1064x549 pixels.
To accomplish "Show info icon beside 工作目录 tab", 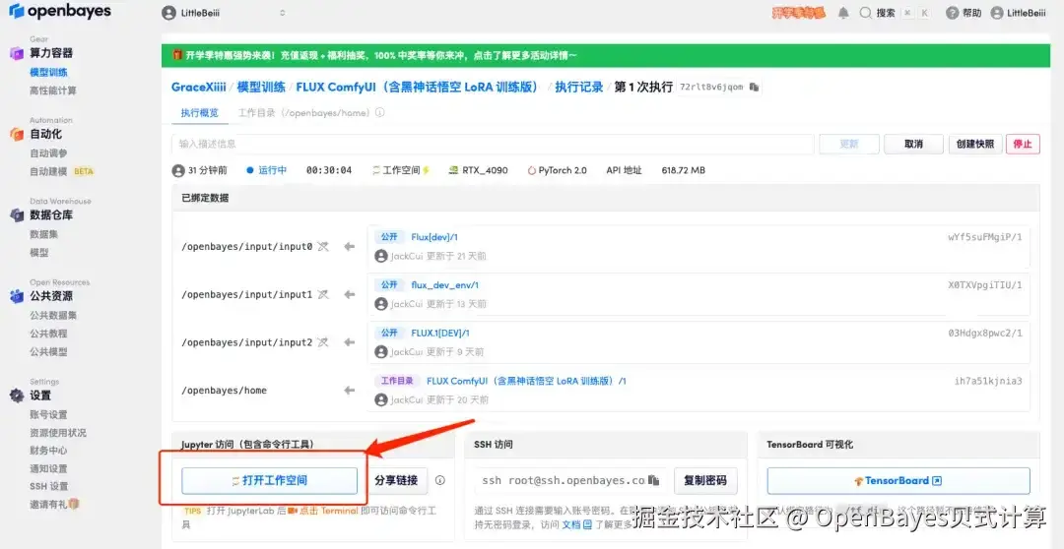I will coord(380,113).
